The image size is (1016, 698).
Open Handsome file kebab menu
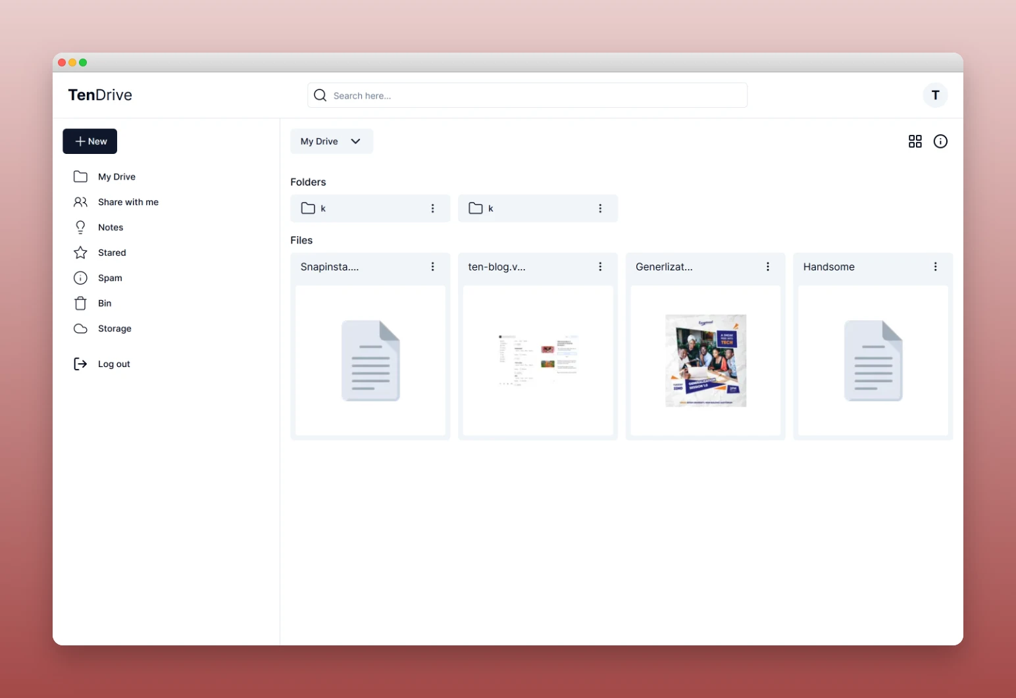(935, 266)
